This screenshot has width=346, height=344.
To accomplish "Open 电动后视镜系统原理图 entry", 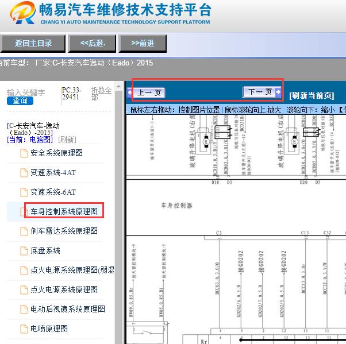I will point(68,309).
